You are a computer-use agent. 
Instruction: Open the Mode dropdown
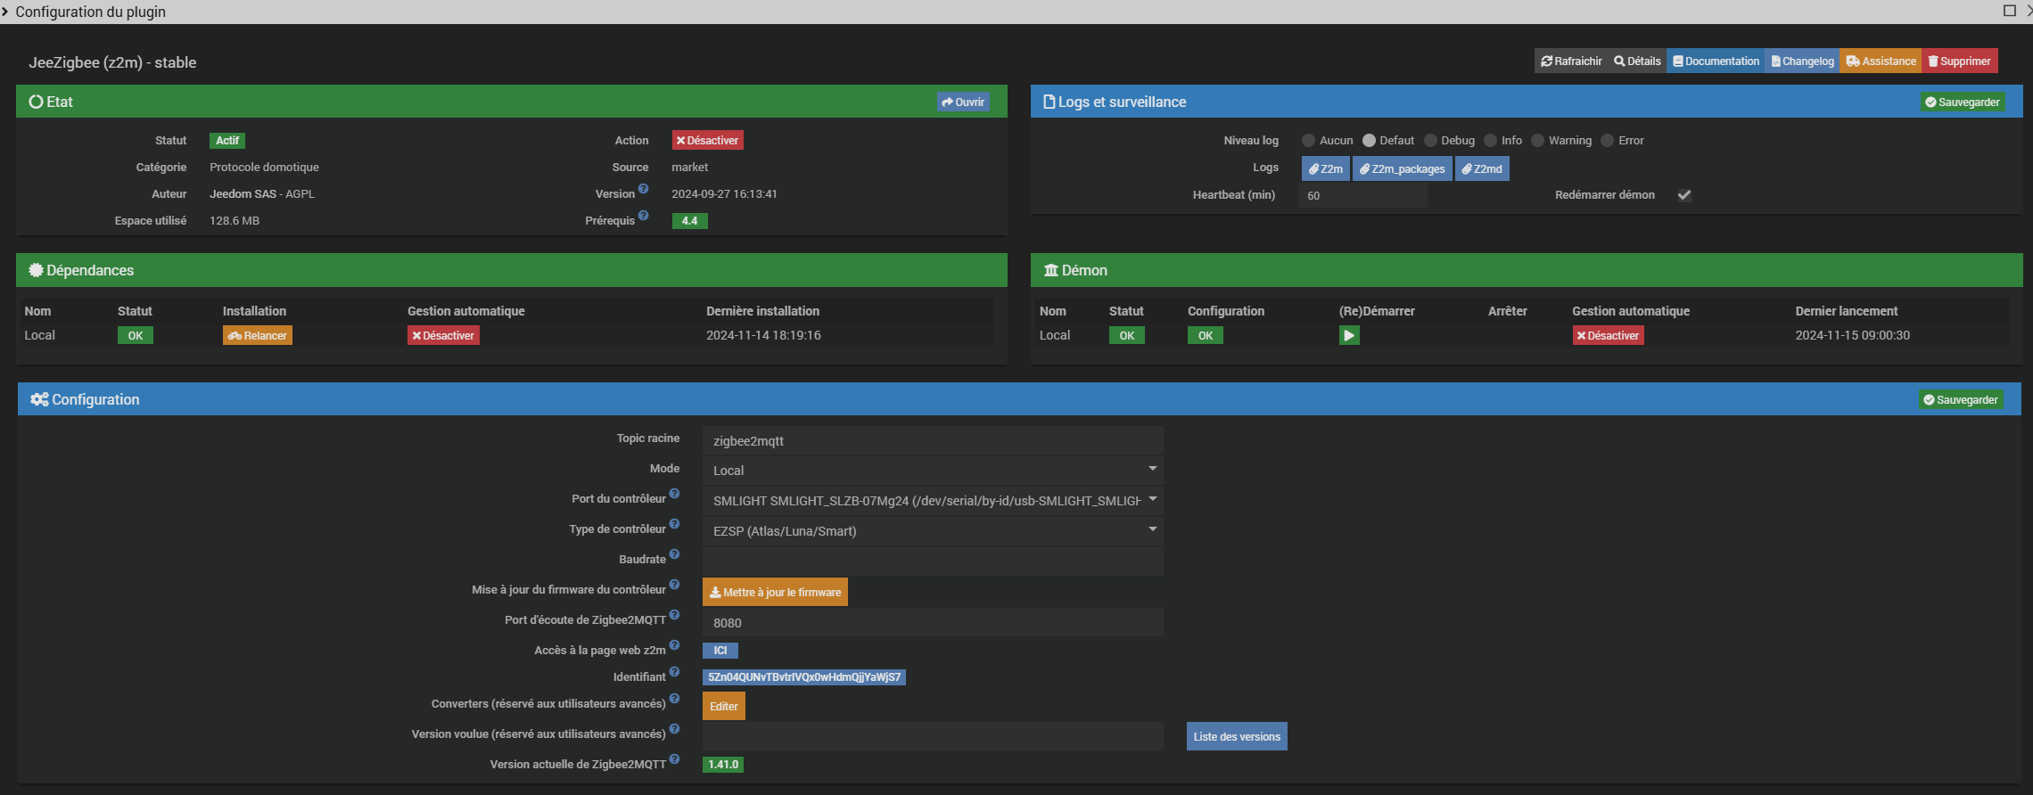pos(932,470)
